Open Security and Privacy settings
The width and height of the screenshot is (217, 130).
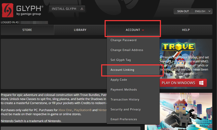click(133, 110)
